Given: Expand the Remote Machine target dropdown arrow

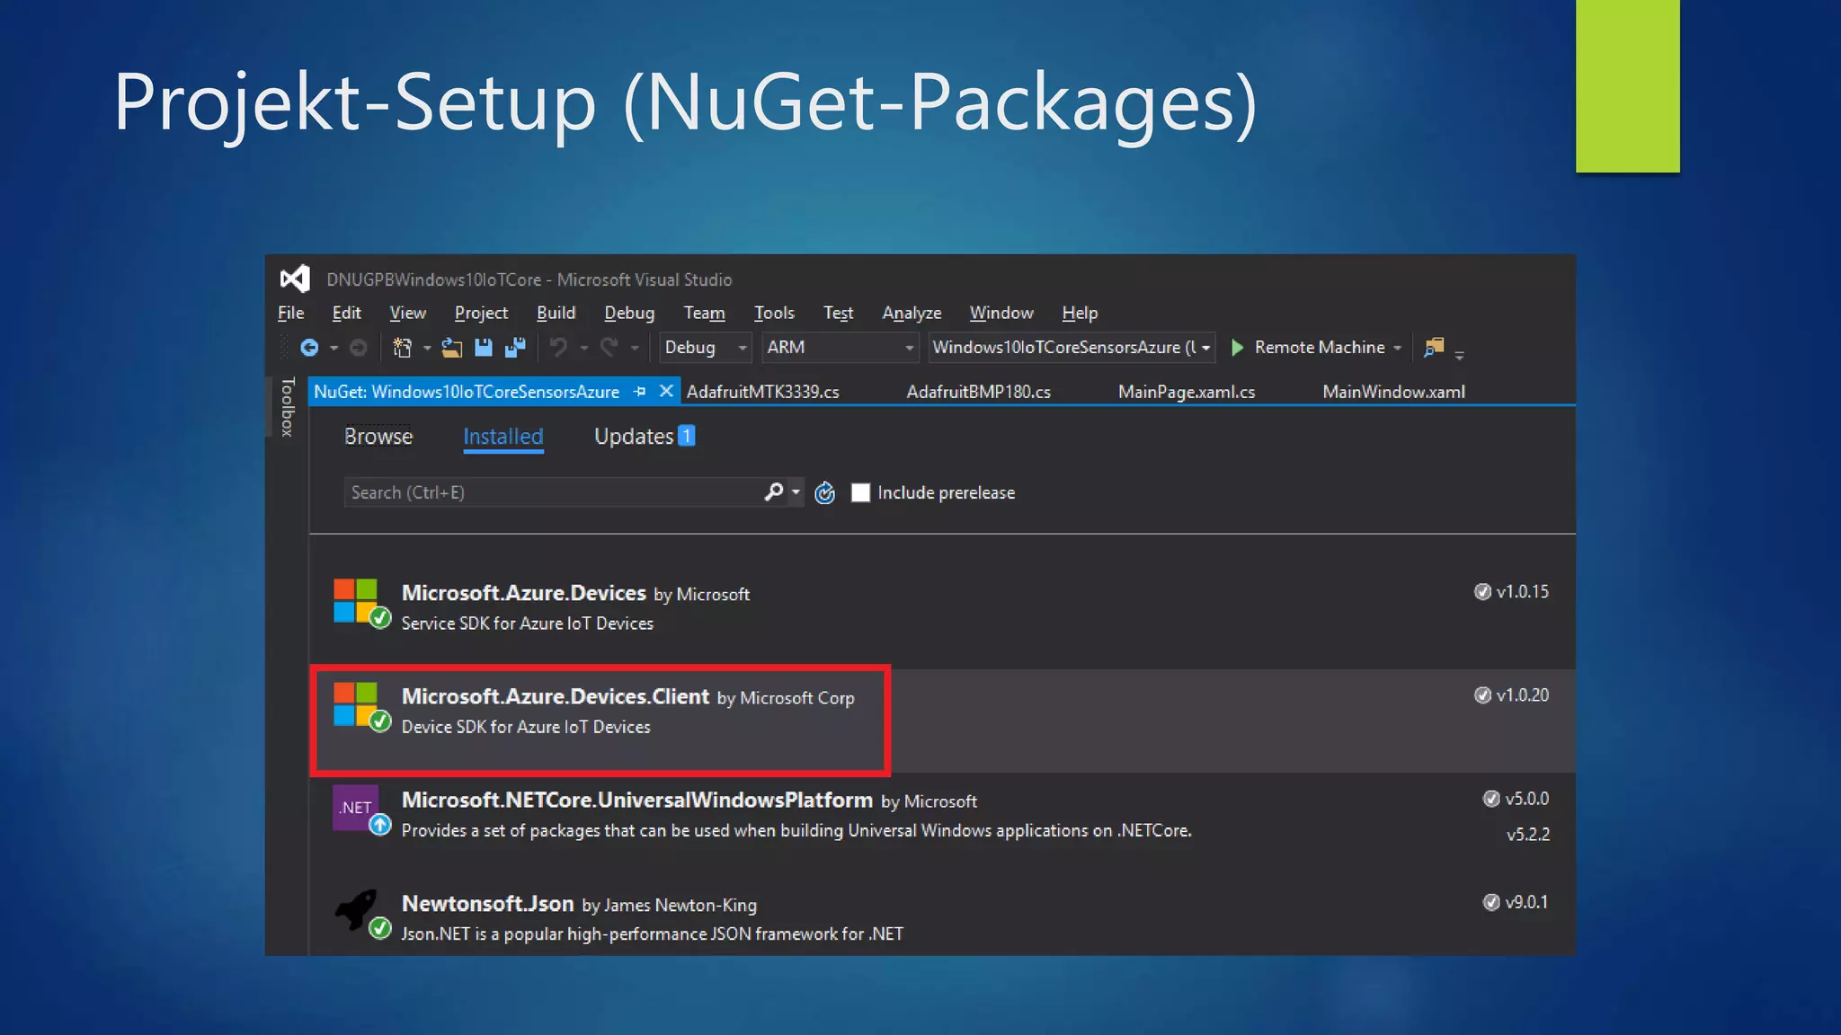Looking at the screenshot, I should 1397,348.
